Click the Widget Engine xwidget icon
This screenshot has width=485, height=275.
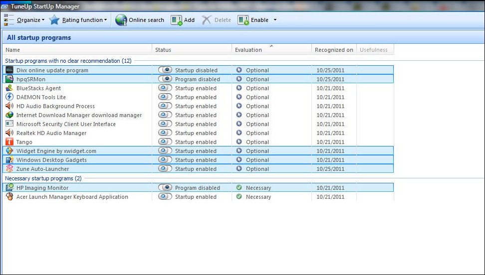coord(9,150)
